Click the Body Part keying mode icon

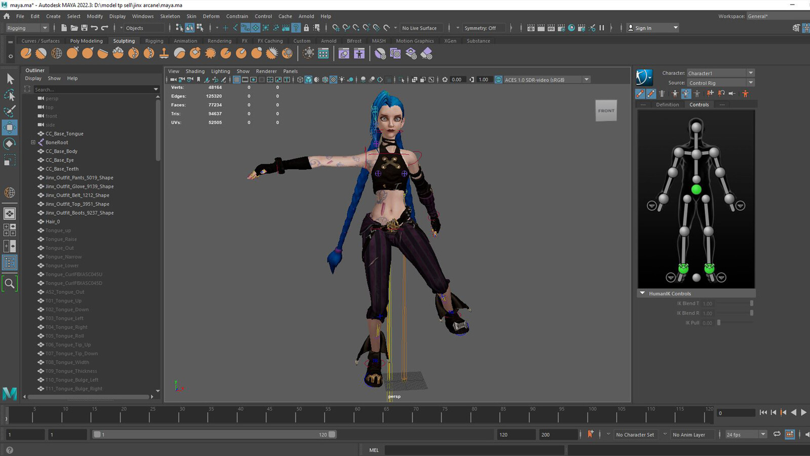pyautogui.click(x=686, y=93)
